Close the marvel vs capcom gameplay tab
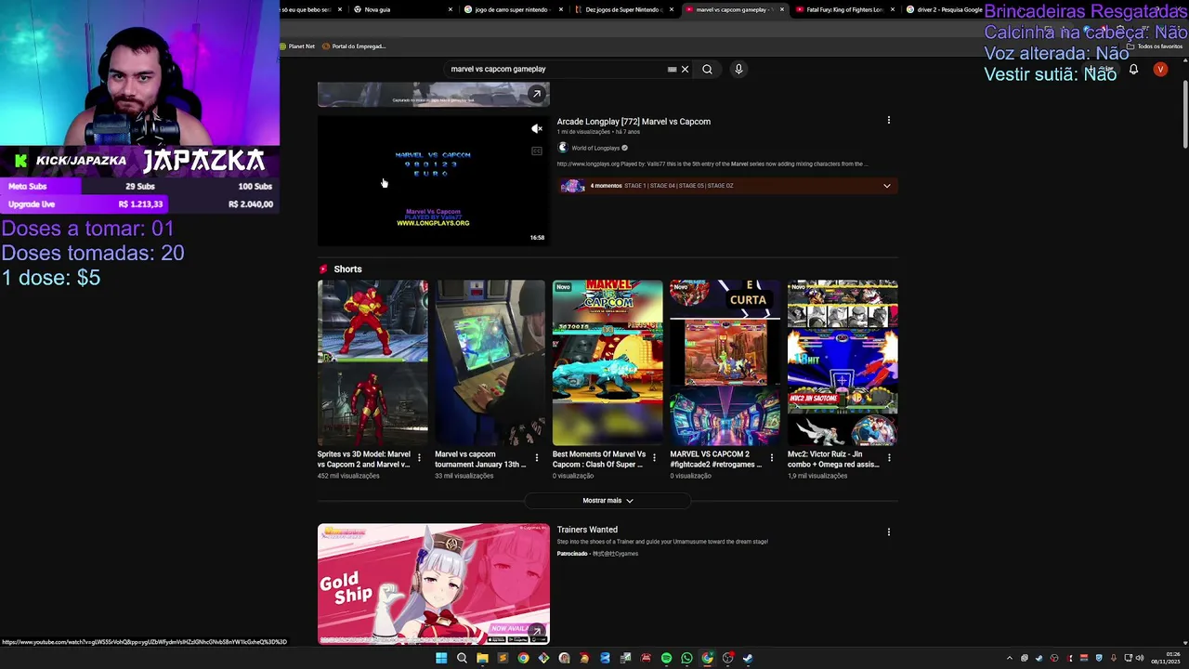 [781, 9]
